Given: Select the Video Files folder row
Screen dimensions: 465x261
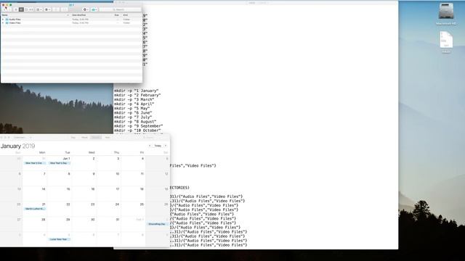Looking at the screenshot, I should 71,22.
